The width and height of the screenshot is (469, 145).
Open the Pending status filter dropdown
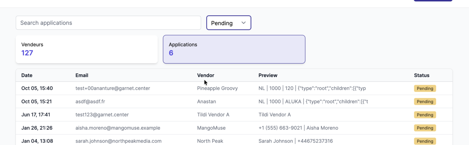click(x=229, y=23)
